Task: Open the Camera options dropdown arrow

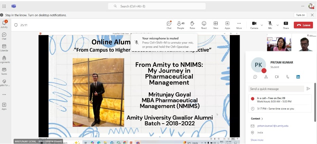Action: (262, 25)
